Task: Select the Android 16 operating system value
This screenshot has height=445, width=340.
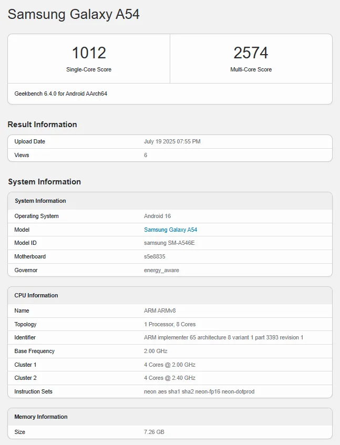Action: (x=157, y=216)
